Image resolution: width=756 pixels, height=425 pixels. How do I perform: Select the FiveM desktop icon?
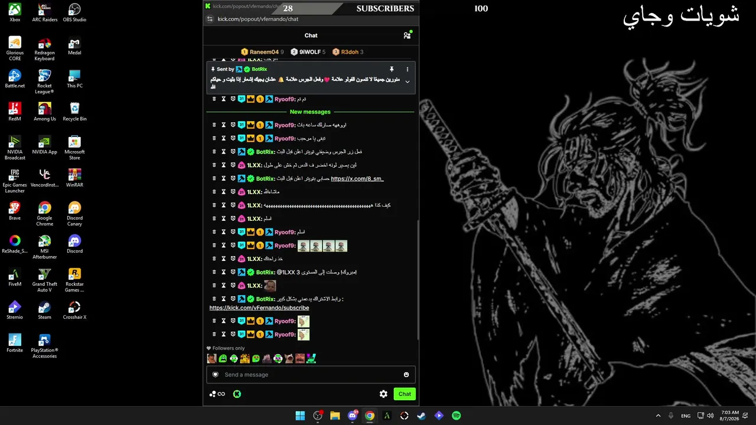[x=15, y=277]
